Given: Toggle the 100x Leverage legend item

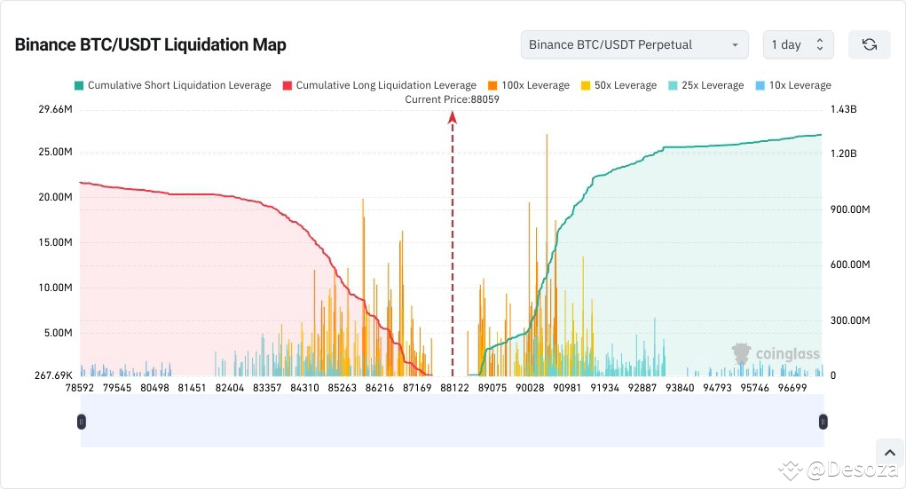Looking at the screenshot, I should [529, 85].
